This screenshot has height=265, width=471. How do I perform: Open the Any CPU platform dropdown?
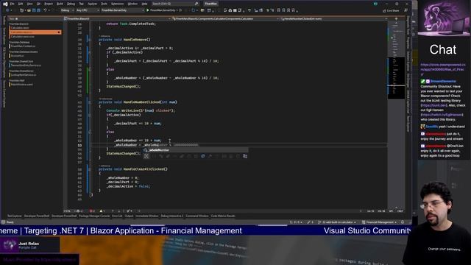pyautogui.click(x=88, y=10)
